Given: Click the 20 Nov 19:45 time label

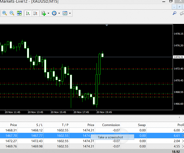Looking at the screenshot, I should 104,112.
